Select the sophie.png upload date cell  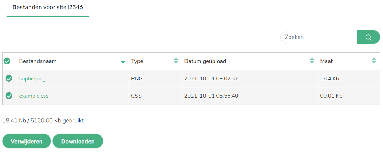(x=211, y=79)
